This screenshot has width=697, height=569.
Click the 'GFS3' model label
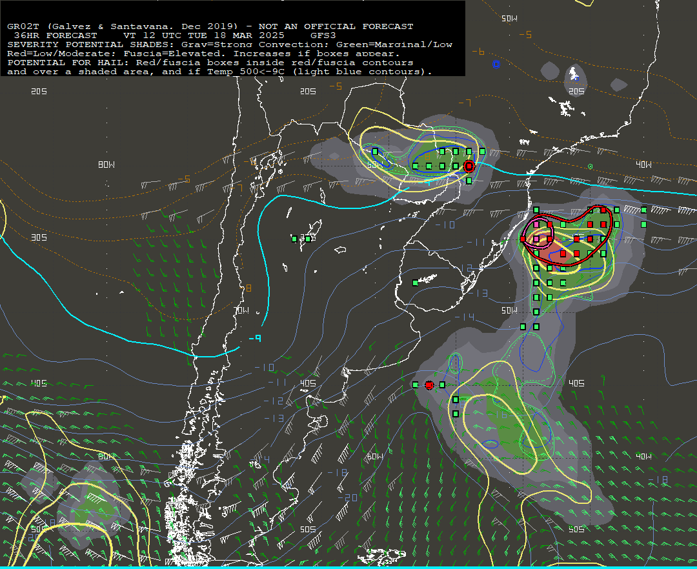tap(323, 35)
